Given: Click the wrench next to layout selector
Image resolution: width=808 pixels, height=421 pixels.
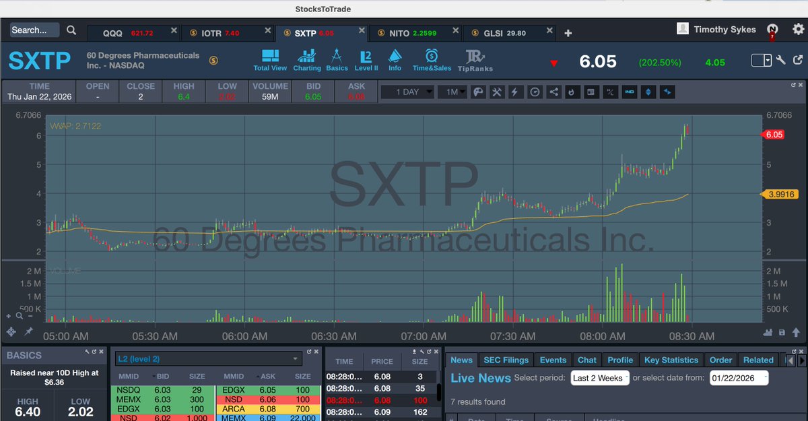Looking at the screenshot, I should pos(781,60).
